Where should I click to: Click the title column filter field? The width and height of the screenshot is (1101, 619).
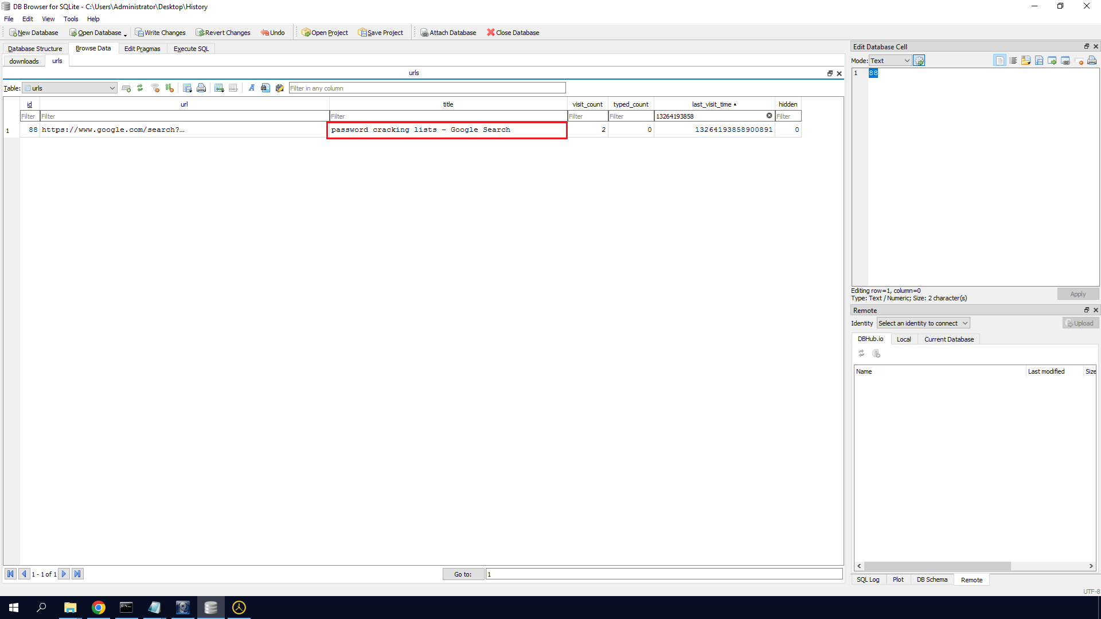pos(448,116)
